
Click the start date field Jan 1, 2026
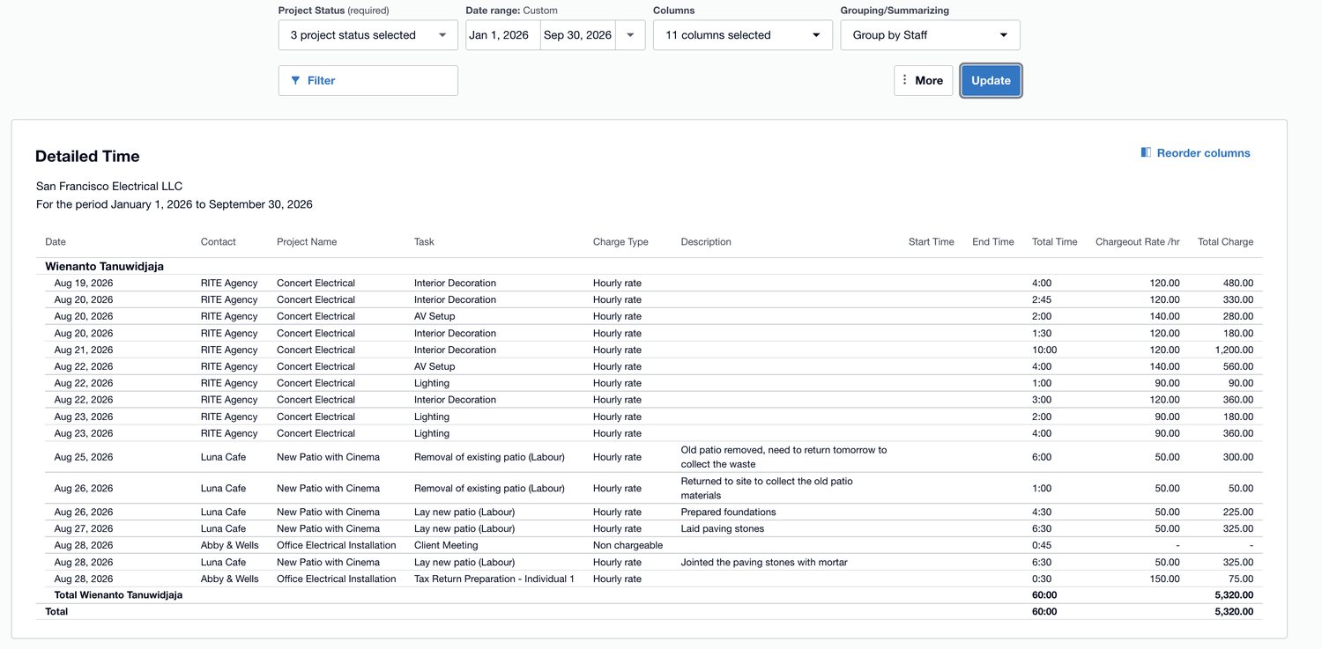(x=503, y=35)
